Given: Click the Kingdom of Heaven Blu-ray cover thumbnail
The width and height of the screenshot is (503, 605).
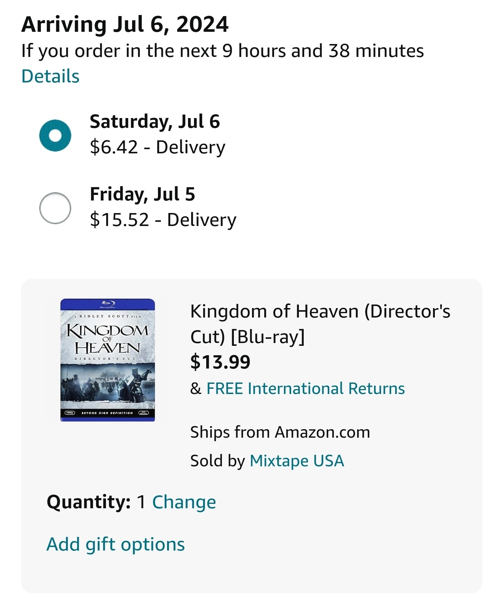Looking at the screenshot, I should pyautogui.click(x=108, y=360).
